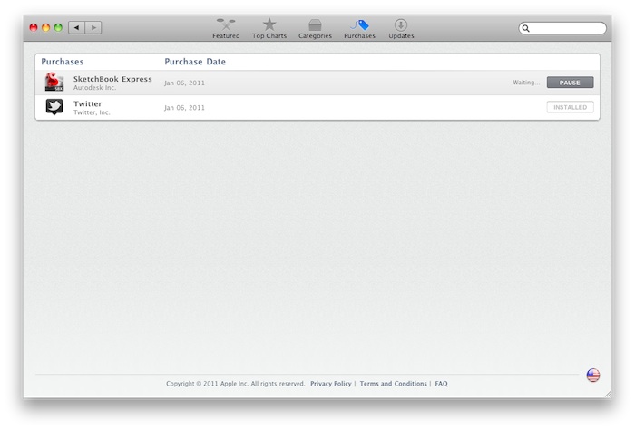
Task: Click SketchBook Express purchase date Jan 06, 2011
Action: coord(184,83)
